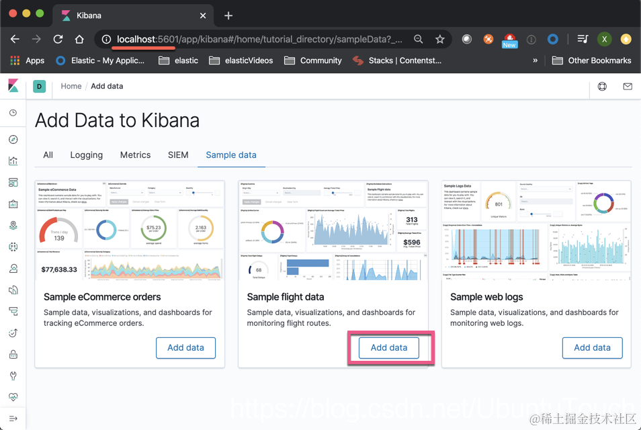Open the Recently viewed clock icon
This screenshot has height=430, width=641.
point(13,113)
